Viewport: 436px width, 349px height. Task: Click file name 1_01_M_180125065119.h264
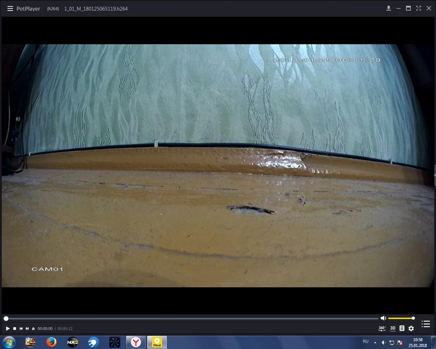[x=96, y=9]
